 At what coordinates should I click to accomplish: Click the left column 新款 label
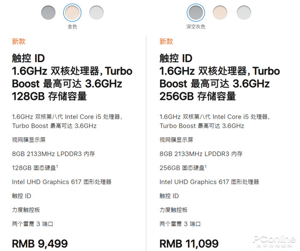pos(18,41)
